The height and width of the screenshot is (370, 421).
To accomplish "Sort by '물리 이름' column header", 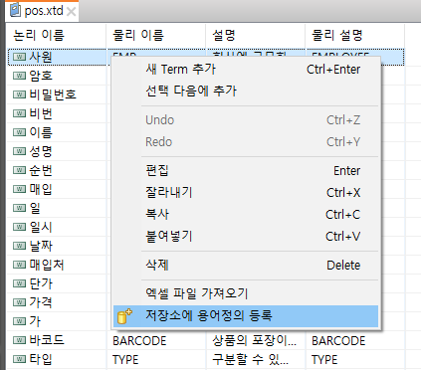I will tap(155, 35).
